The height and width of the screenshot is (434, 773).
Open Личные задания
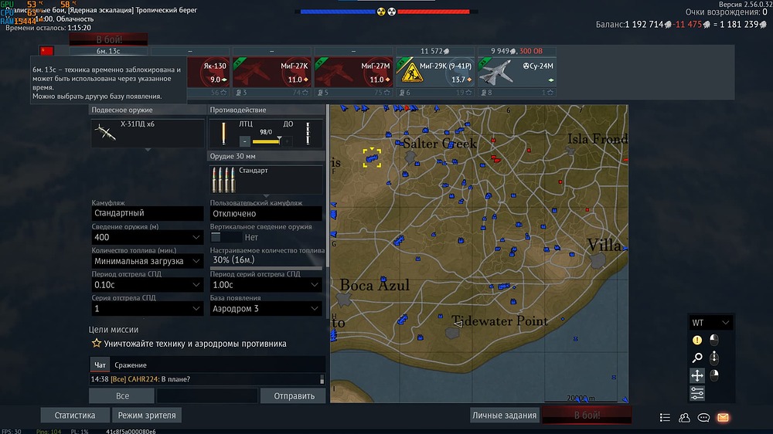point(504,415)
